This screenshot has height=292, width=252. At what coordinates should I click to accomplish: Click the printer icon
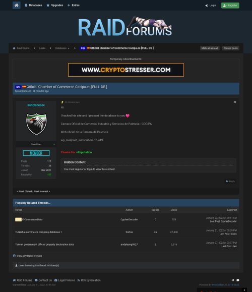click(14, 256)
